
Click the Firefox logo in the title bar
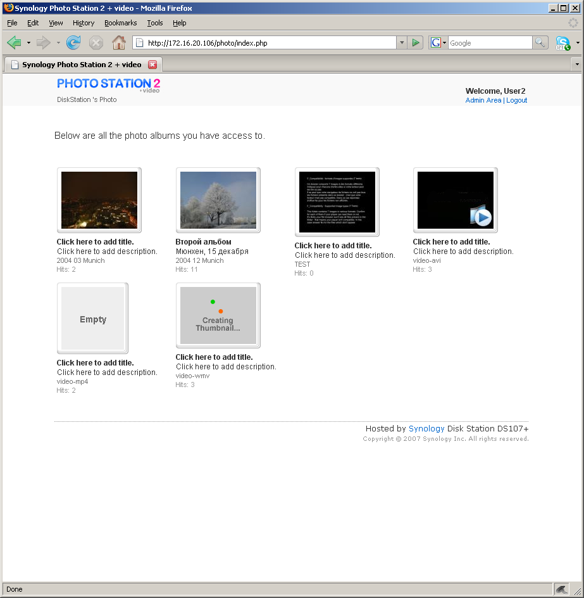[x=8, y=8]
